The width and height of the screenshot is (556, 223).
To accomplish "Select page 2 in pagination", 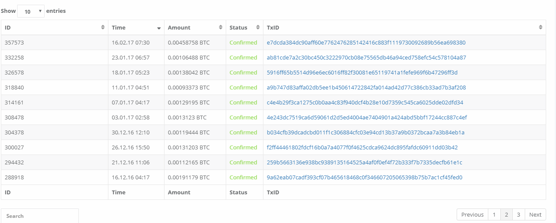I will click(506, 214).
